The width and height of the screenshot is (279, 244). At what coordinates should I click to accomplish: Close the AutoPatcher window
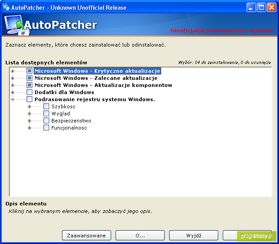272,8
